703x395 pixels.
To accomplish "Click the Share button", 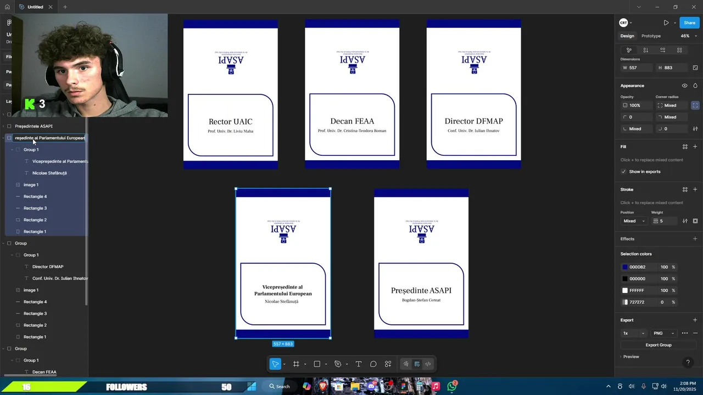I will 689,22.
